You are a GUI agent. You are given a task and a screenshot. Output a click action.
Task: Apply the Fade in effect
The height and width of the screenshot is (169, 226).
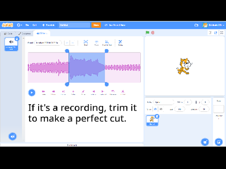(x=93, y=92)
